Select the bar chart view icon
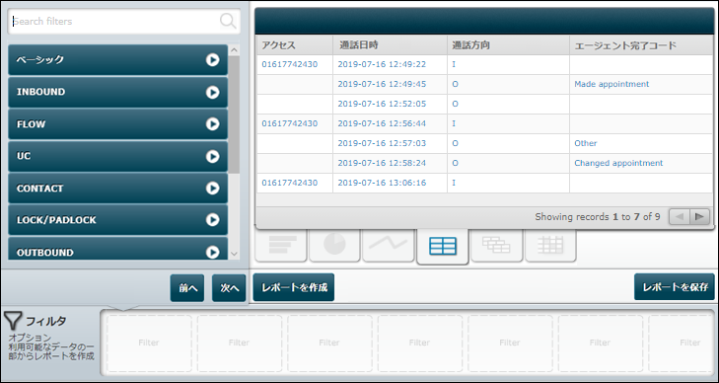 tap(281, 246)
